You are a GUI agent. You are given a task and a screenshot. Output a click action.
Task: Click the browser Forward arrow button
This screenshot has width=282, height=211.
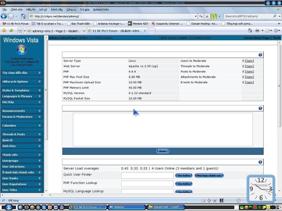coord(11,16)
